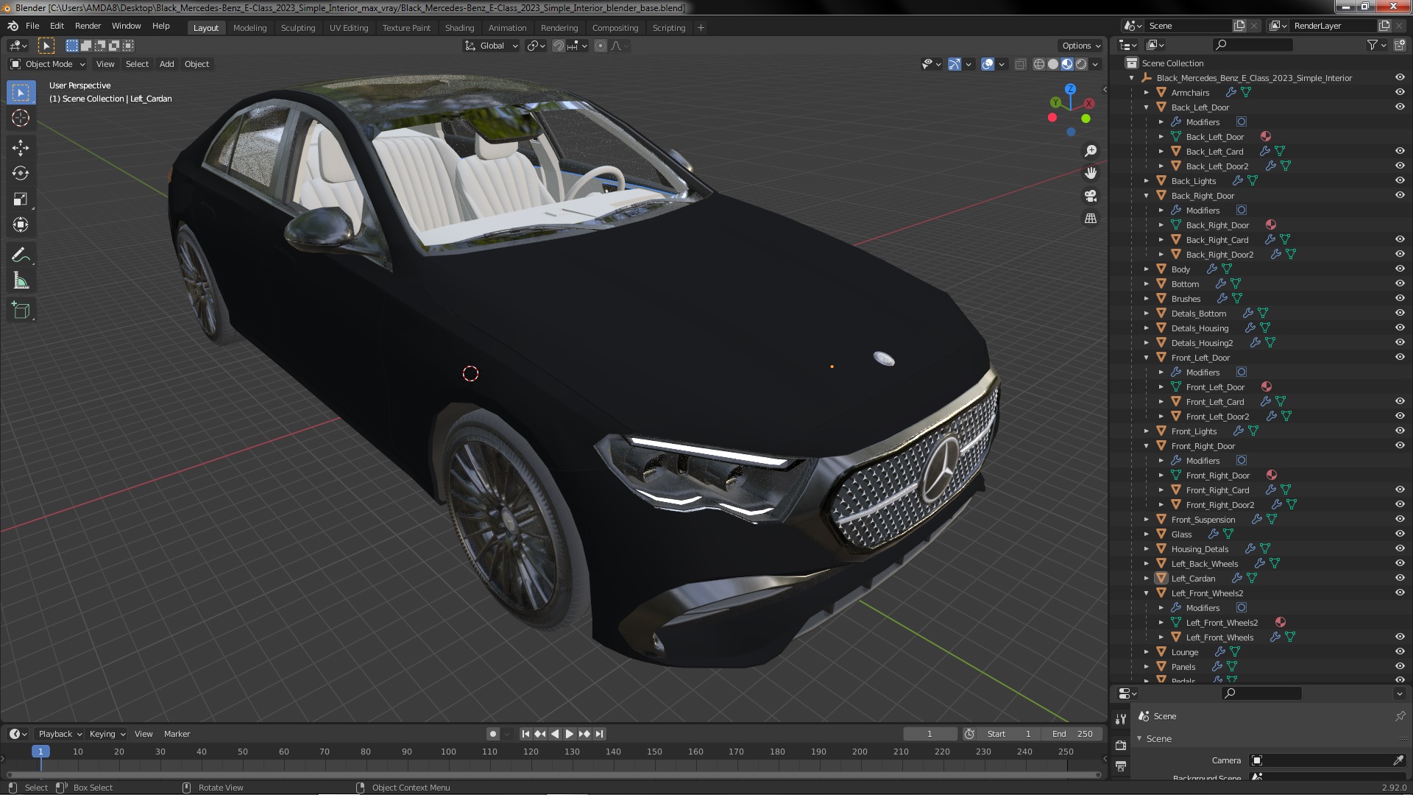
Task: Hide the Armchairs object
Action: tap(1400, 93)
